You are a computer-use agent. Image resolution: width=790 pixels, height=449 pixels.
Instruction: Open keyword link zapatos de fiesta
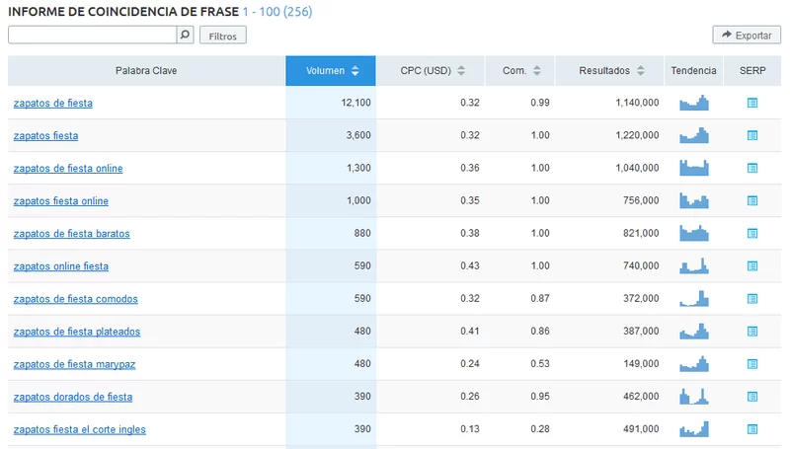point(53,103)
